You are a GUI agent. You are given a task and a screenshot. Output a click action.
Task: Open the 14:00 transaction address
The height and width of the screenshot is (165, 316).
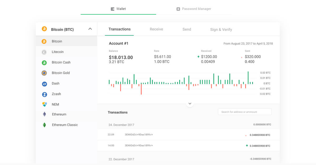(x=139, y=145)
